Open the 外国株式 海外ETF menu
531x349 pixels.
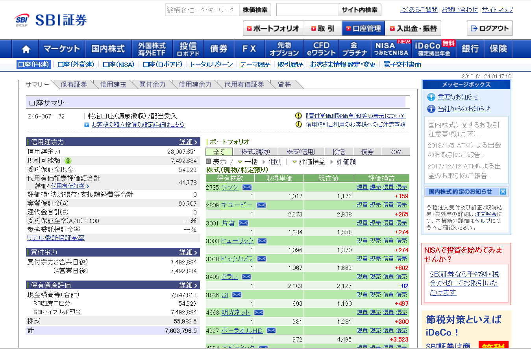click(x=152, y=49)
